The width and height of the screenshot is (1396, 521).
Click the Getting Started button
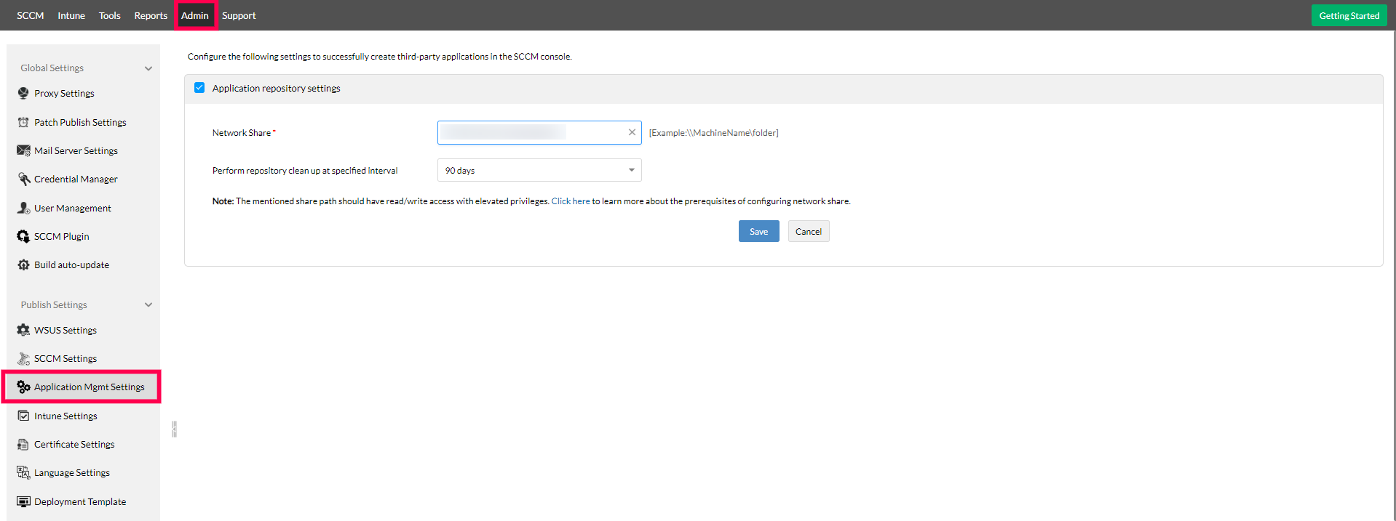1349,15
